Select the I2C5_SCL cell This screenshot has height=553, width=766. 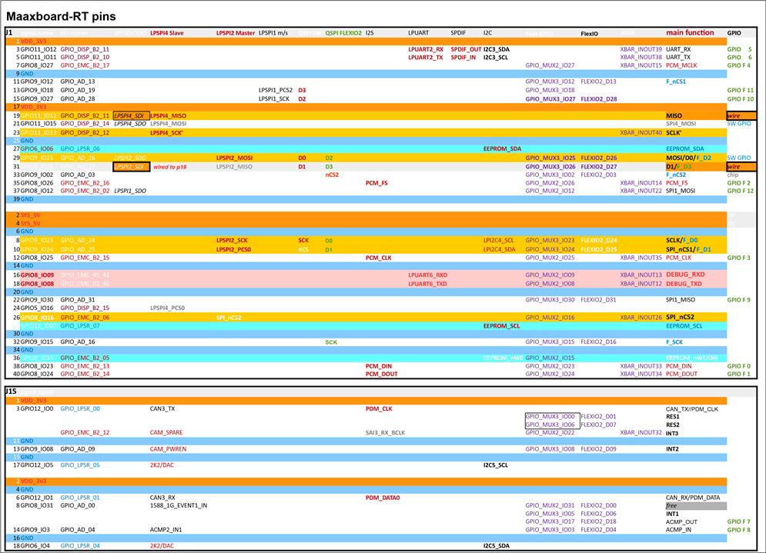pyautogui.click(x=495, y=465)
